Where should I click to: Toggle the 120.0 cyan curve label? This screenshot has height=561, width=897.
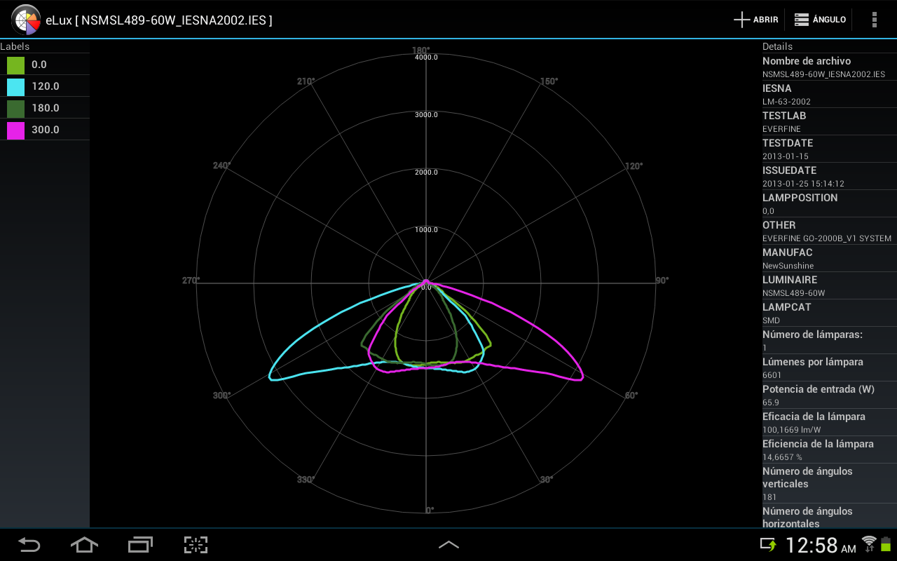(x=46, y=86)
